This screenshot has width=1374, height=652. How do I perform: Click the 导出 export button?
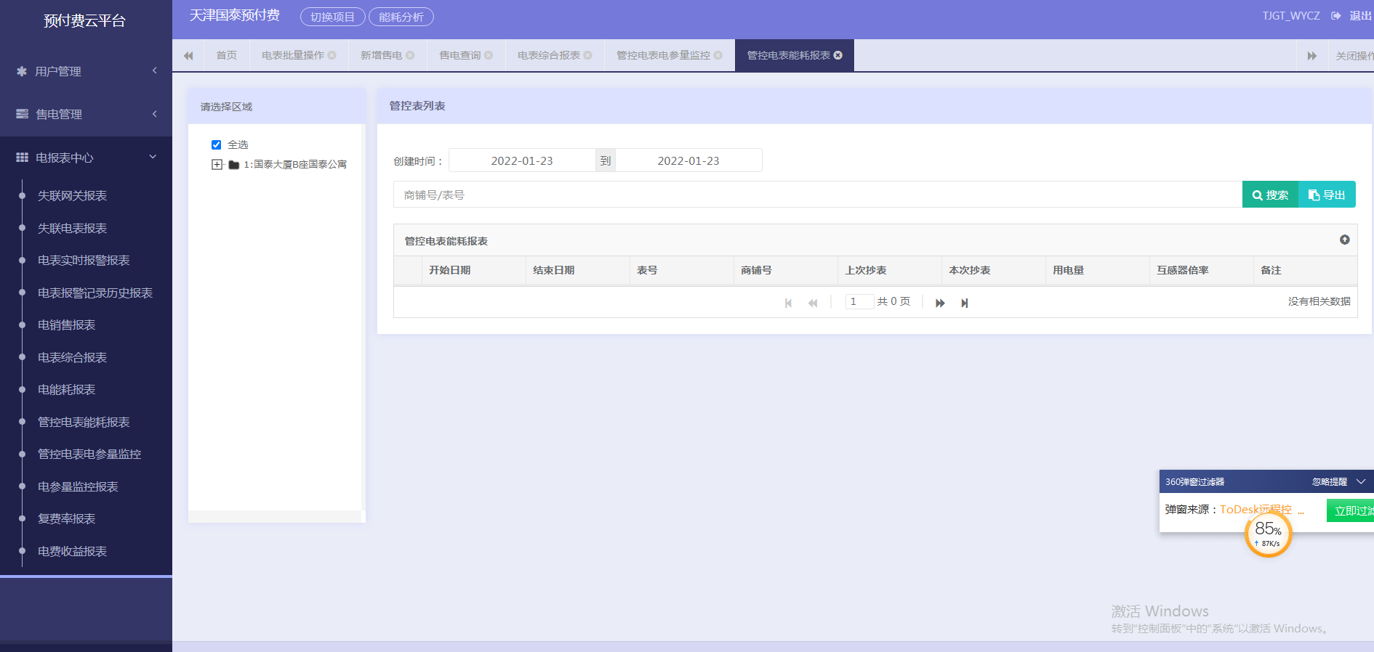pos(1327,195)
